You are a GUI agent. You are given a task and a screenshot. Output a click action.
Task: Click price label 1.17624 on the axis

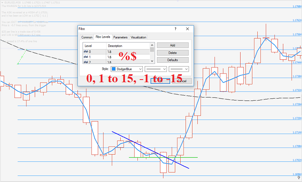click(297, 20)
